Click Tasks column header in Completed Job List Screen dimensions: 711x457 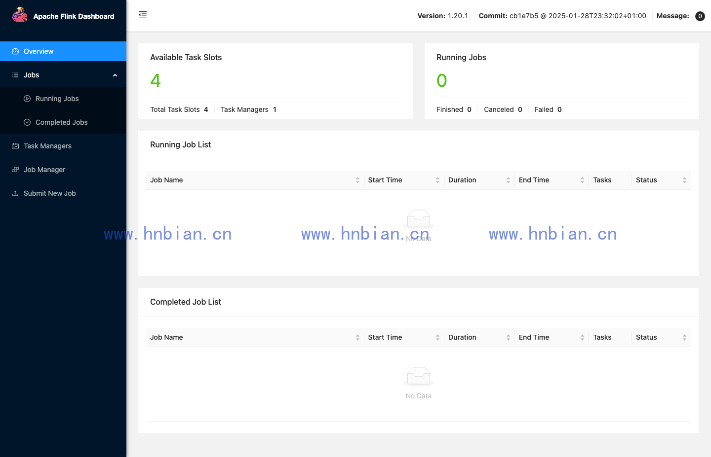pyautogui.click(x=602, y=337)
